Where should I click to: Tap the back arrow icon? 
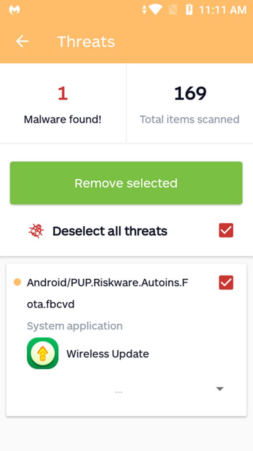[22, 42]
